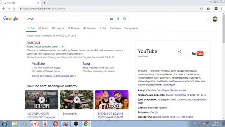Play the guitar player video thumbnail

click(77, 100)
